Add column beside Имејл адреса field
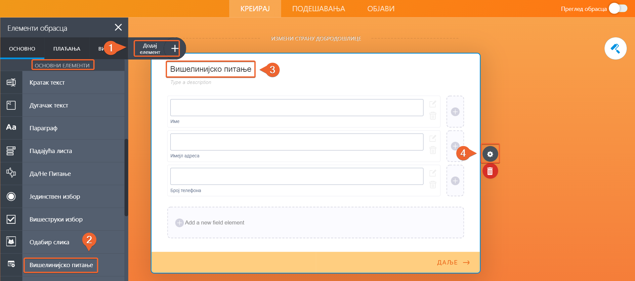Viewport: 635px width, 281px height. [455, 146]
